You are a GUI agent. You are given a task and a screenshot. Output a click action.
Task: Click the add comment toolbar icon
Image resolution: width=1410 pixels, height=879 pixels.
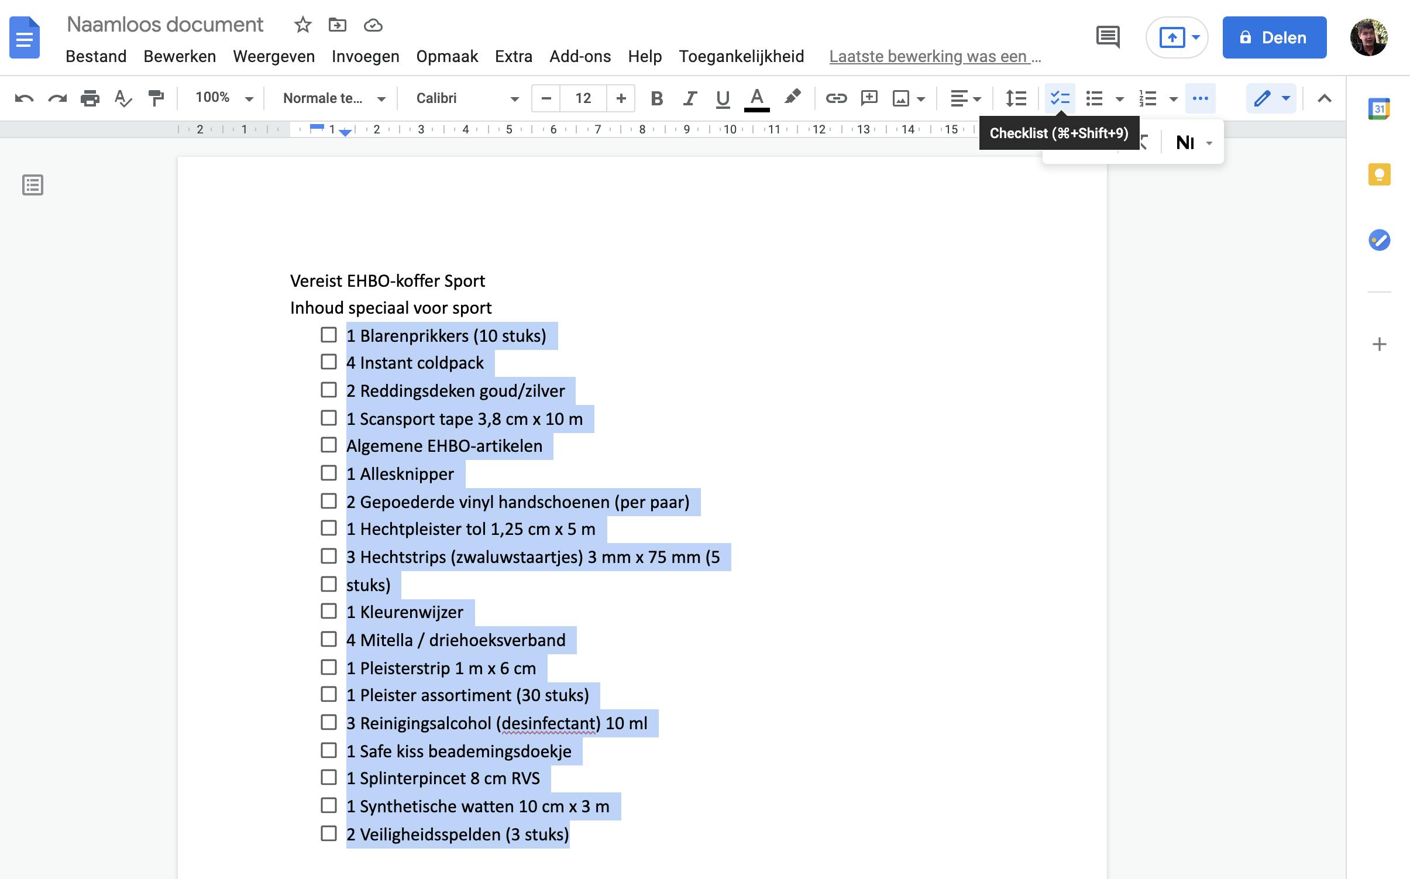tap(869, 98)
